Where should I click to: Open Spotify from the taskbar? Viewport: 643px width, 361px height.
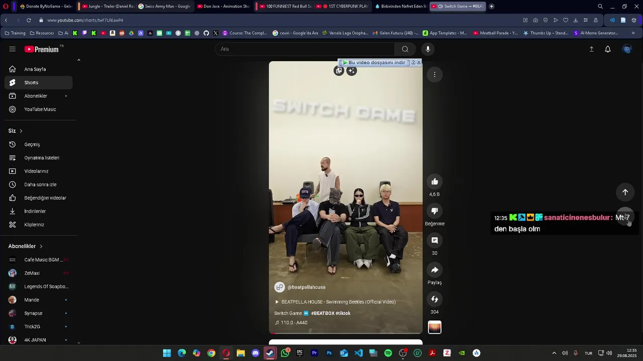pyautogui.click(x=388, y=353)
